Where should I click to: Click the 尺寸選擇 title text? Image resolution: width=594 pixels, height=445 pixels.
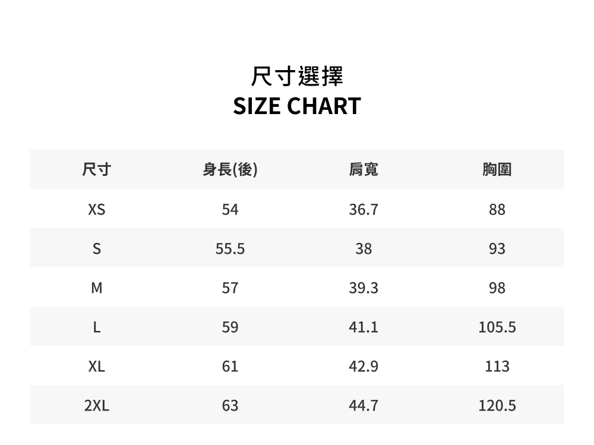(297, 77)
